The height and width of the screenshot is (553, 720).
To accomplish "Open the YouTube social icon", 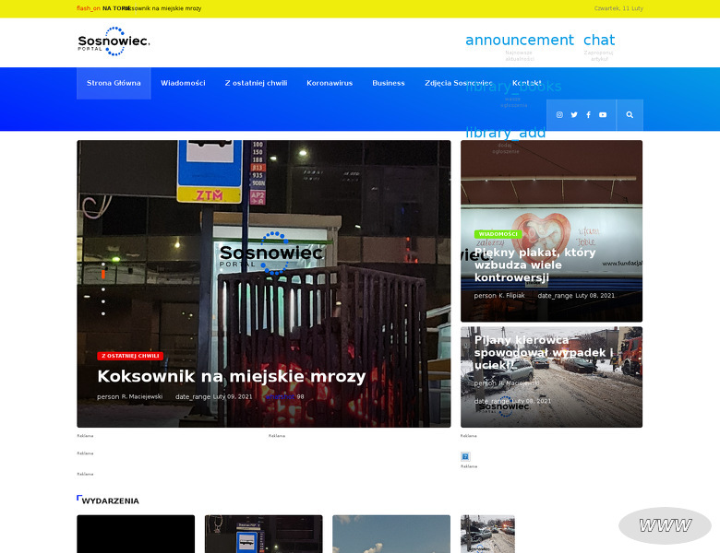I will point(603,115).
